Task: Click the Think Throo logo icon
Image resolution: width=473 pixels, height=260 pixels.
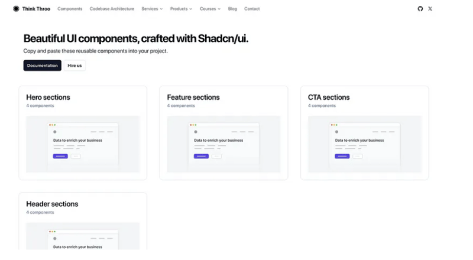Action: [16, 9]
